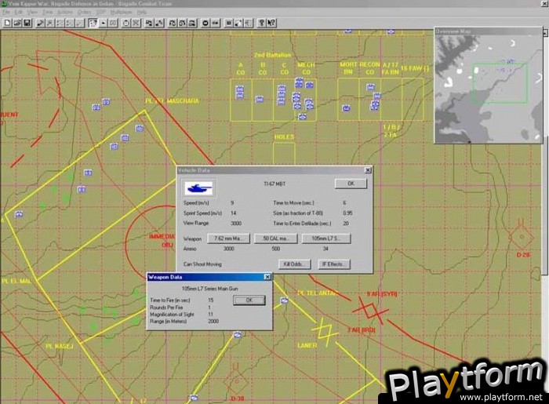This screenshot has width=549, height=404.
Task: Click the small dot toolbar icon
Action: pyautogui.click(x=104, y=23)
